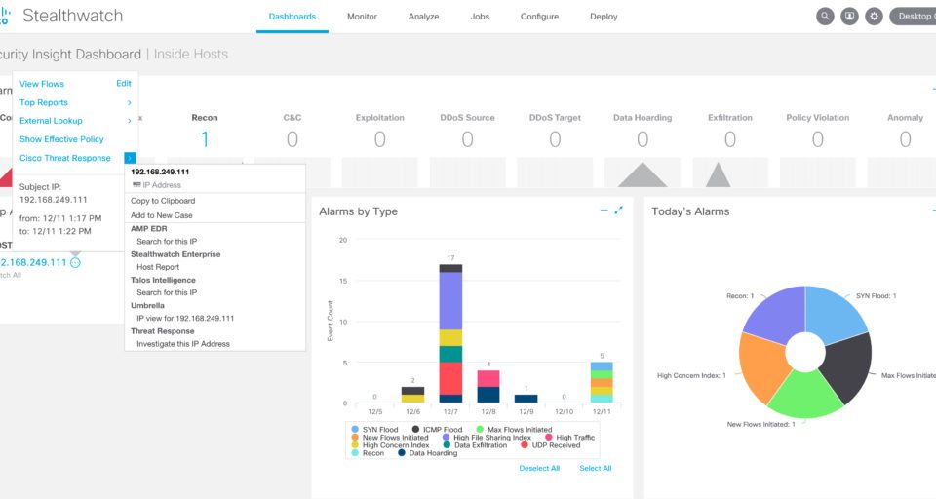The height and width of the screenshot is (499, 936).
Task: Click Deselect All under chart legend
Action: coord(539,468)
